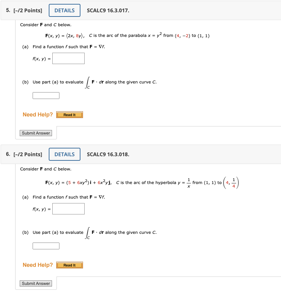Click the Need Help? link in problem 6
The image size is (281, 293).
37,265
